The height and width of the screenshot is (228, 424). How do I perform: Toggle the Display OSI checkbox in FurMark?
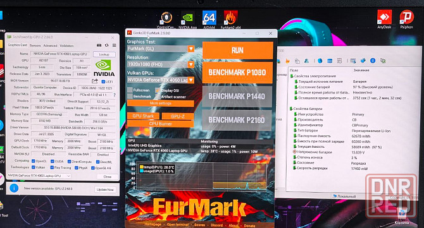pos(158,90)
